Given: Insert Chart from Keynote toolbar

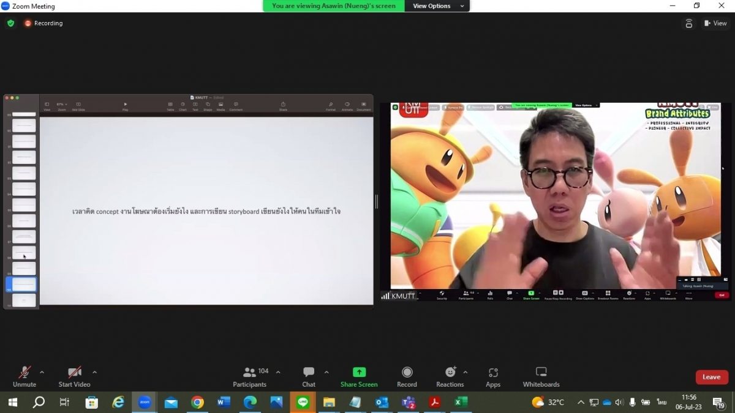Looking at the screenshot, I should tap(183, 106).
